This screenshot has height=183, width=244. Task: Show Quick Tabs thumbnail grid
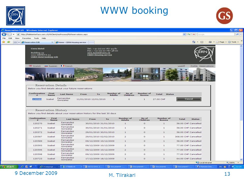[x=15, y=42]
